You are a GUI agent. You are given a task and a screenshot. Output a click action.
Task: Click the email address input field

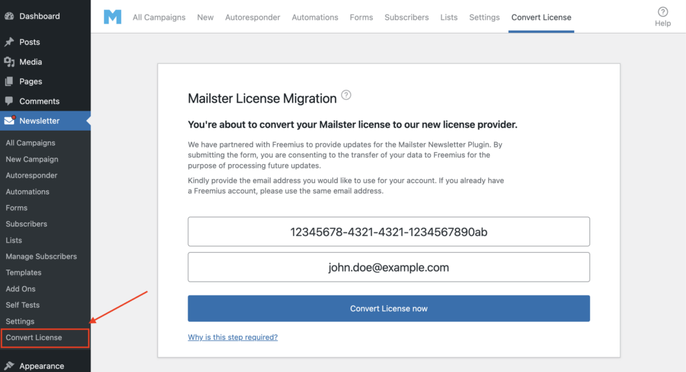pos(389,267)
